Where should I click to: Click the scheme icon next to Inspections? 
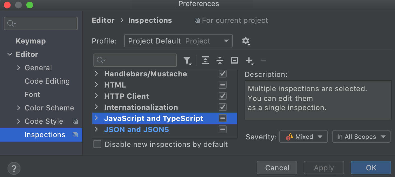coord(75,135)
